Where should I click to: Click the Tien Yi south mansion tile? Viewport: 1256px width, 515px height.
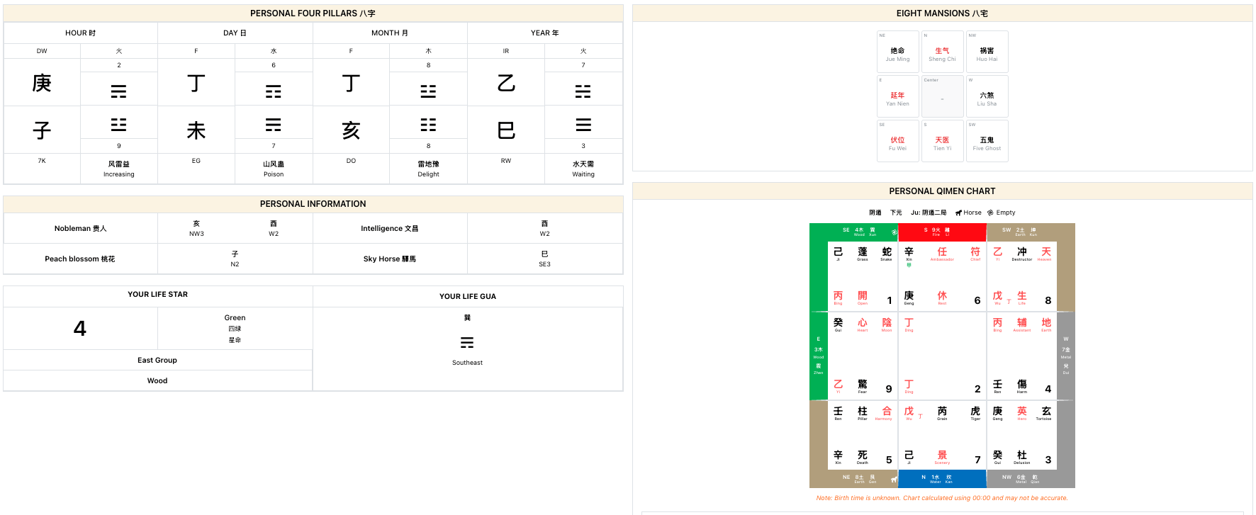943,141
